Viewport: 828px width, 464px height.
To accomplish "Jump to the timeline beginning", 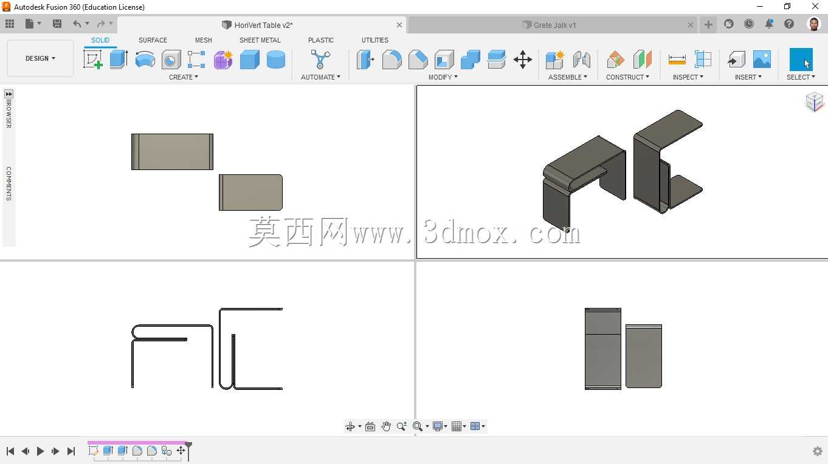I will pos(10,451).
